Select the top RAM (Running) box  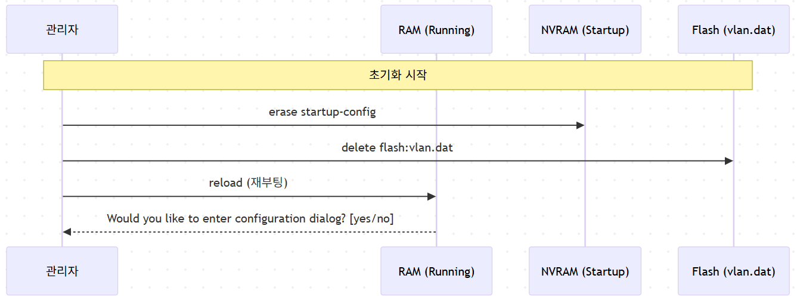[436, 29]
